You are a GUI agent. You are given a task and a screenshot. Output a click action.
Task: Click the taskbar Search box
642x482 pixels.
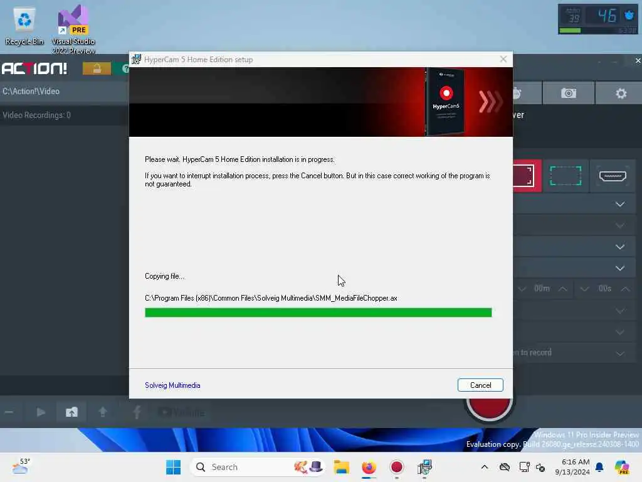[258, 467]
